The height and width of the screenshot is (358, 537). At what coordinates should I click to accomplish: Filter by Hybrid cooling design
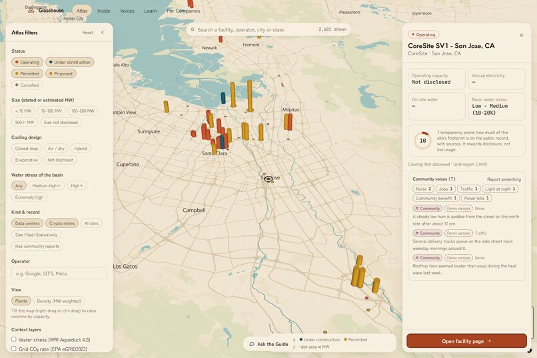click(x=80, y=149)
